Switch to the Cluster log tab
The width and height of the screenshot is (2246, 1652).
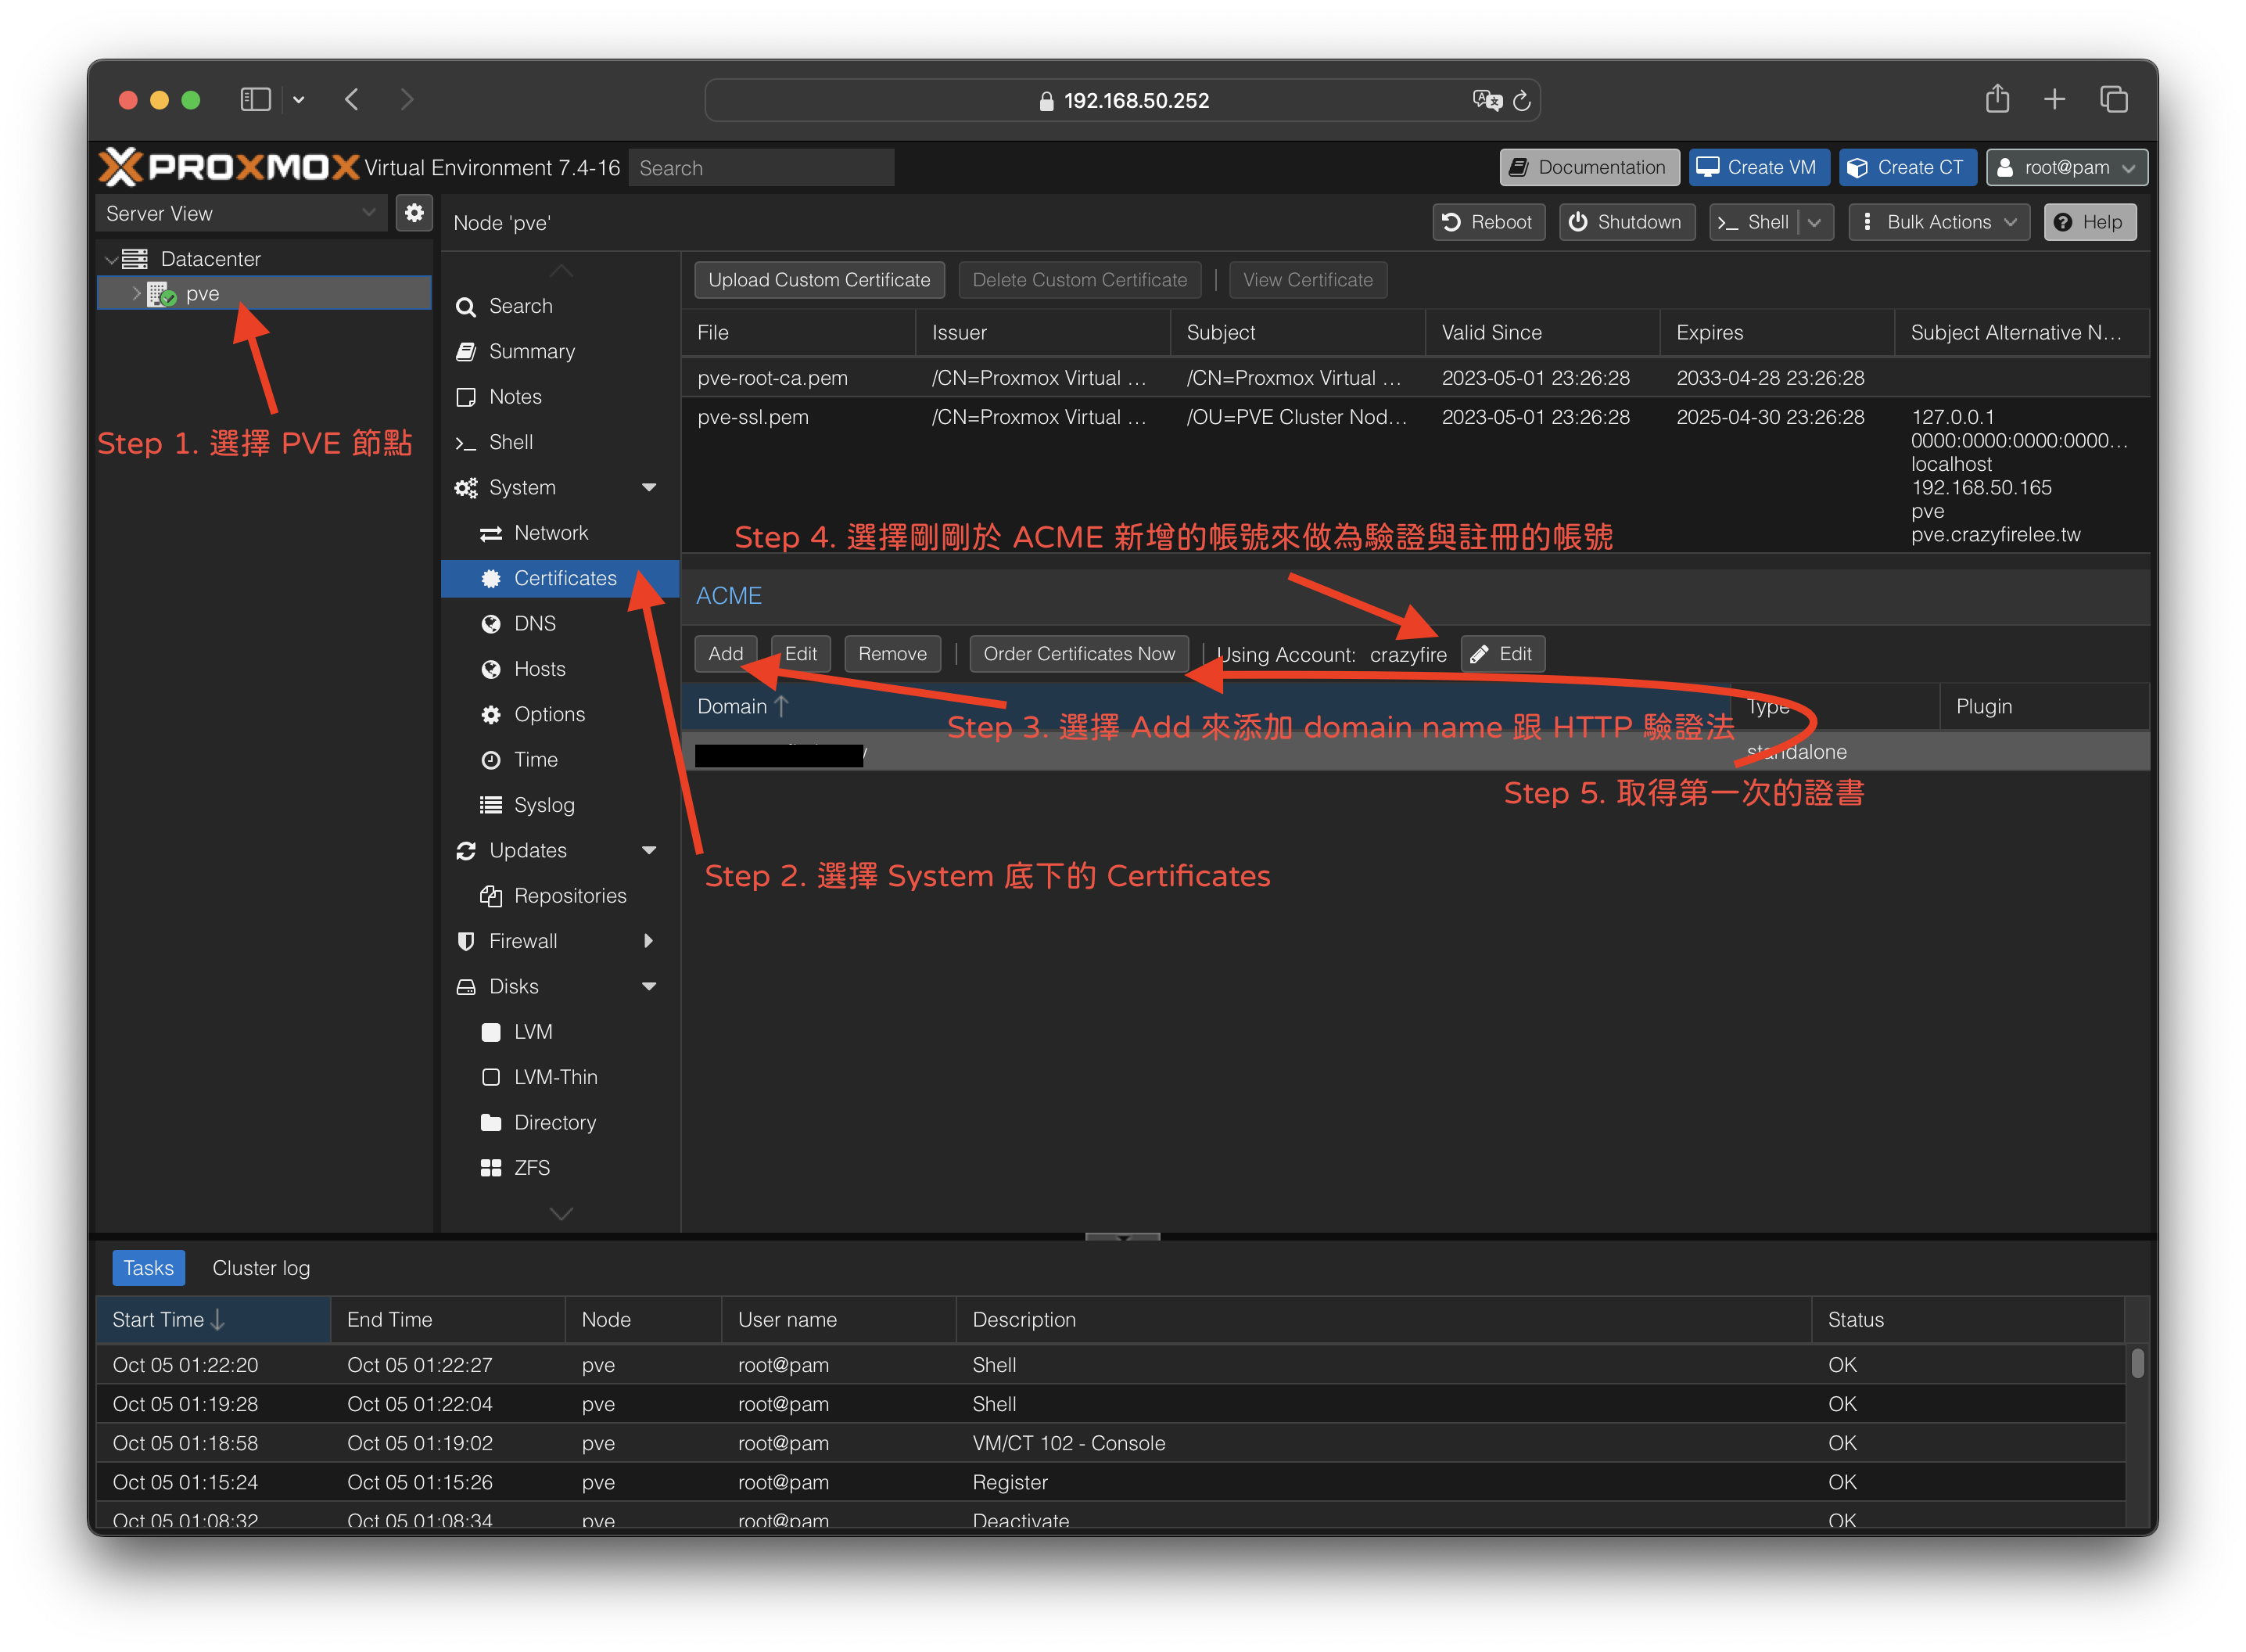tap(261, 1268)
